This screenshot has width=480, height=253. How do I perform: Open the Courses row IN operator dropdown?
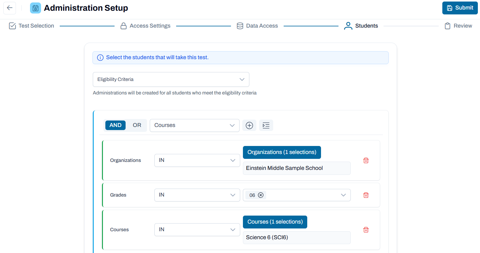tap(197, 230)
